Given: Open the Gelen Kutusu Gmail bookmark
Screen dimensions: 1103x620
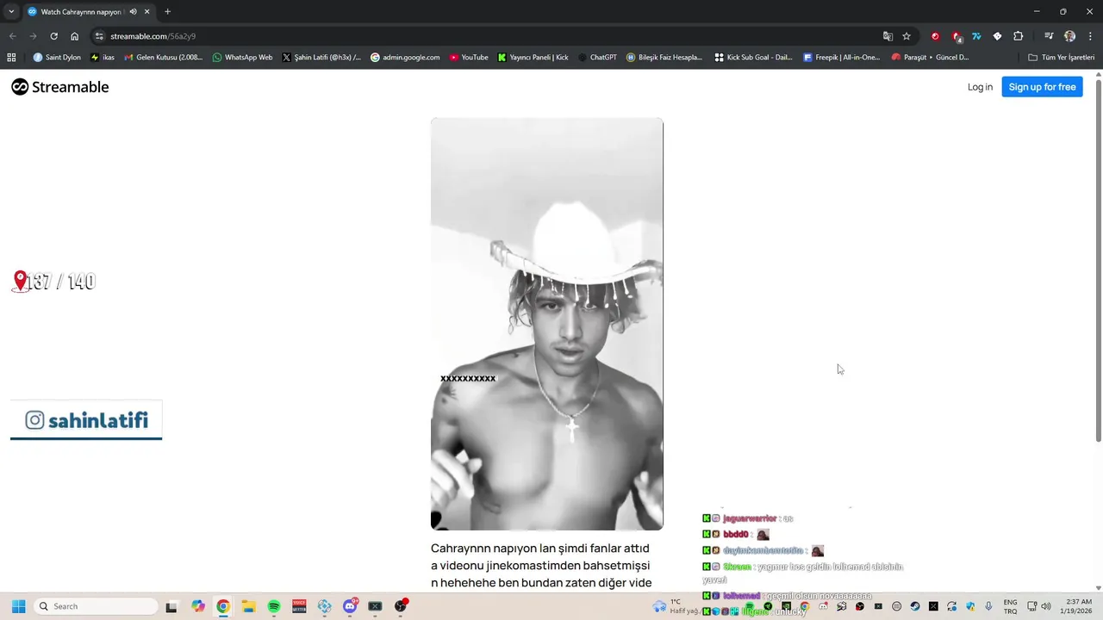Looking at the screenshot, I should 164,58.
